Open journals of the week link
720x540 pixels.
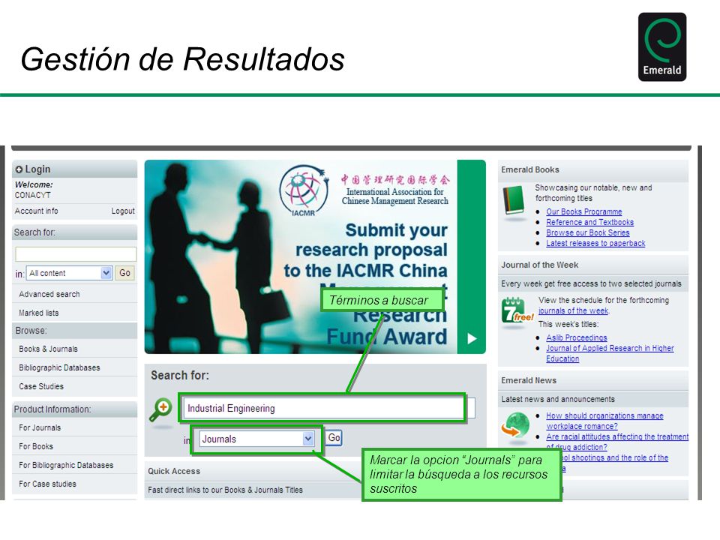tap(574, 310)
